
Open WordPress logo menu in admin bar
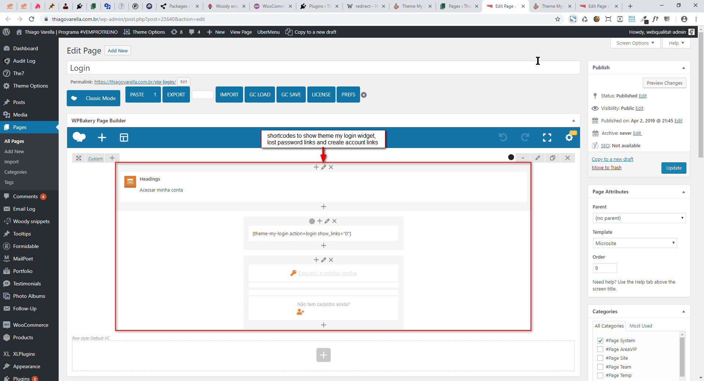pos(6,32)
